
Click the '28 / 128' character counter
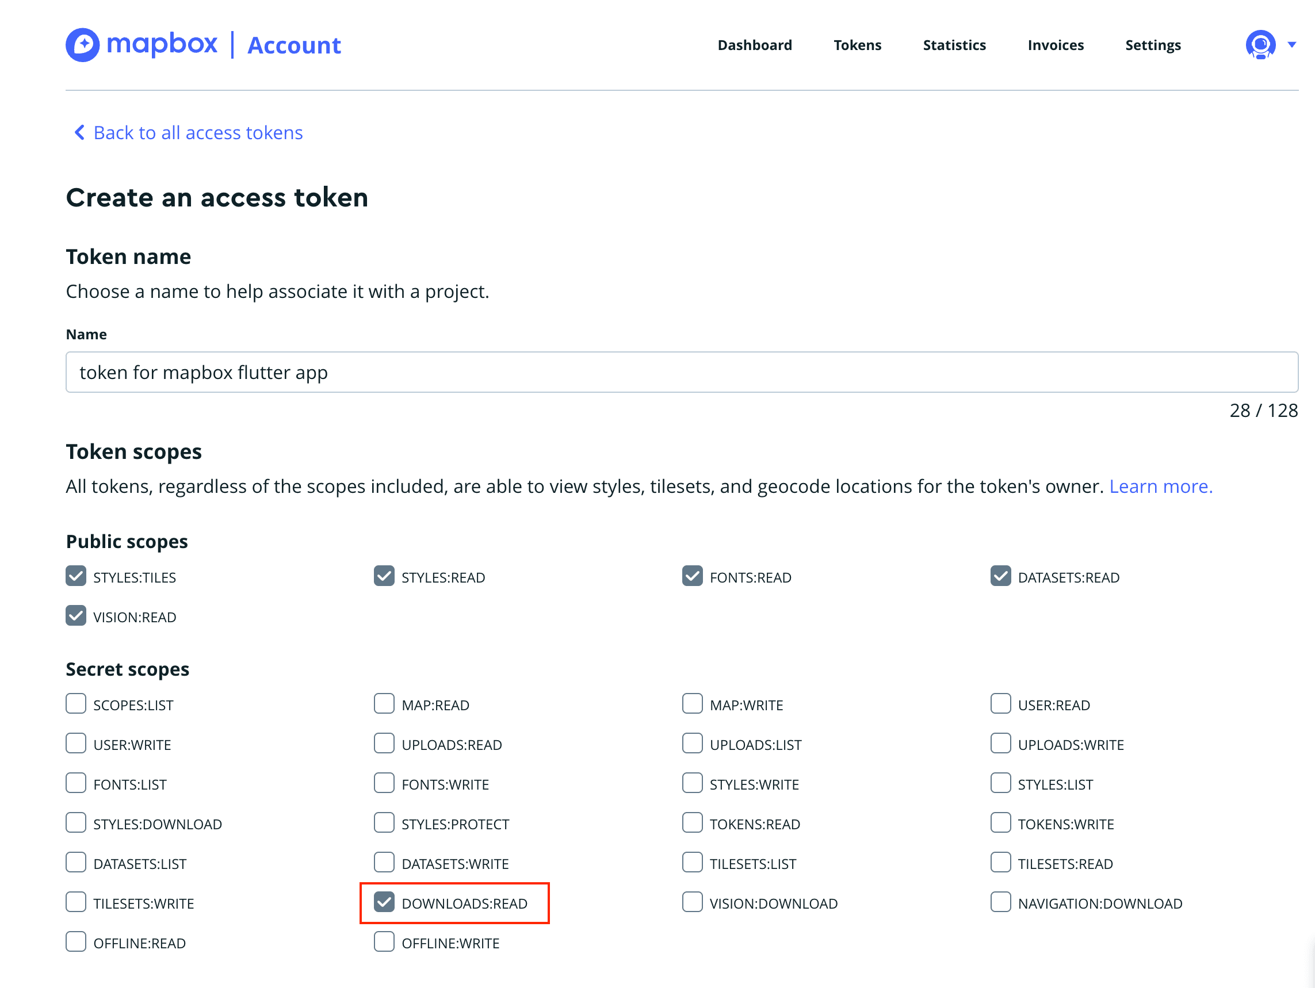pyautogui.click(x=1264, y=411)
